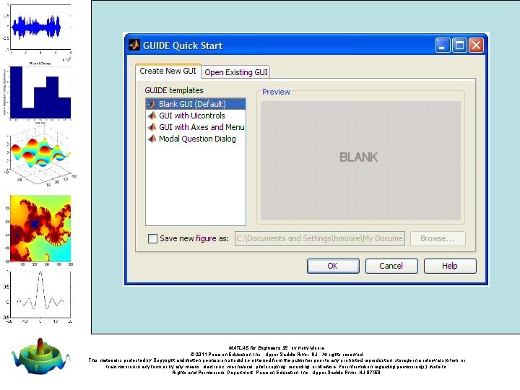Pick the Modal Question Dialog template
Screen dimensions: 520x390
[x=196, y=139]
